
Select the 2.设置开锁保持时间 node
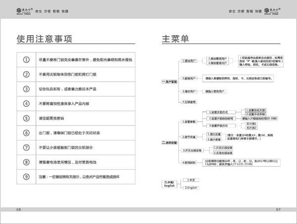pyautogui.click(x=221, y=119)
